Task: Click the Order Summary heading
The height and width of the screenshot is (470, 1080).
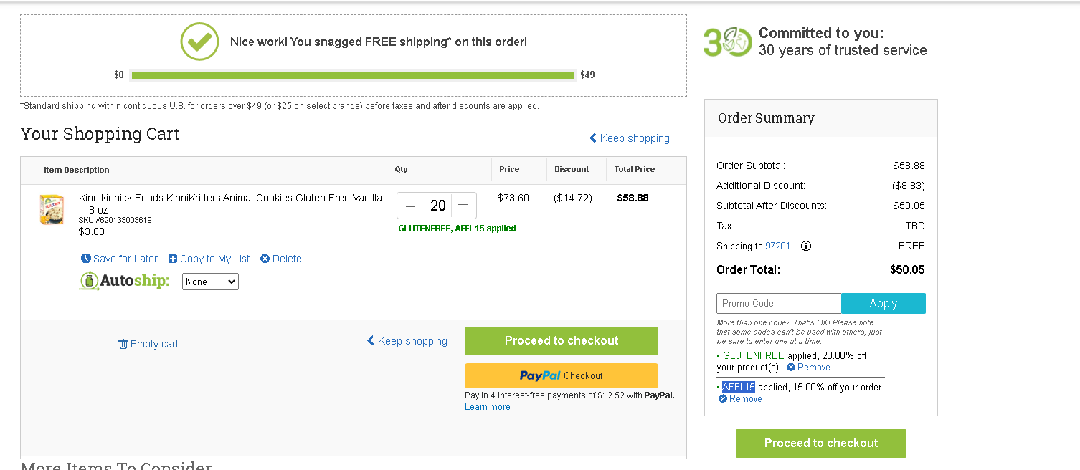Action: pyautogui.click(x=766, y=118)
